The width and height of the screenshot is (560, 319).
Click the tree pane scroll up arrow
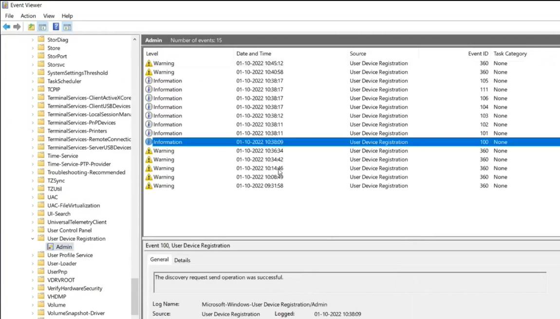[x=134, y=39]
